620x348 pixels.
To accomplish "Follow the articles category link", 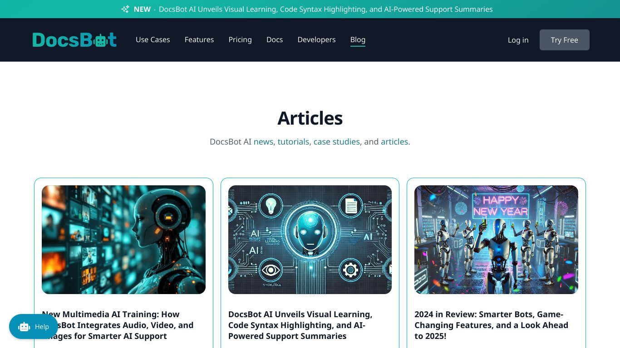I will (x=394, y=142).
